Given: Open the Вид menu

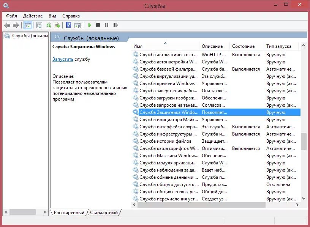Looking at the screenshot, I should (x=52, y=16).
